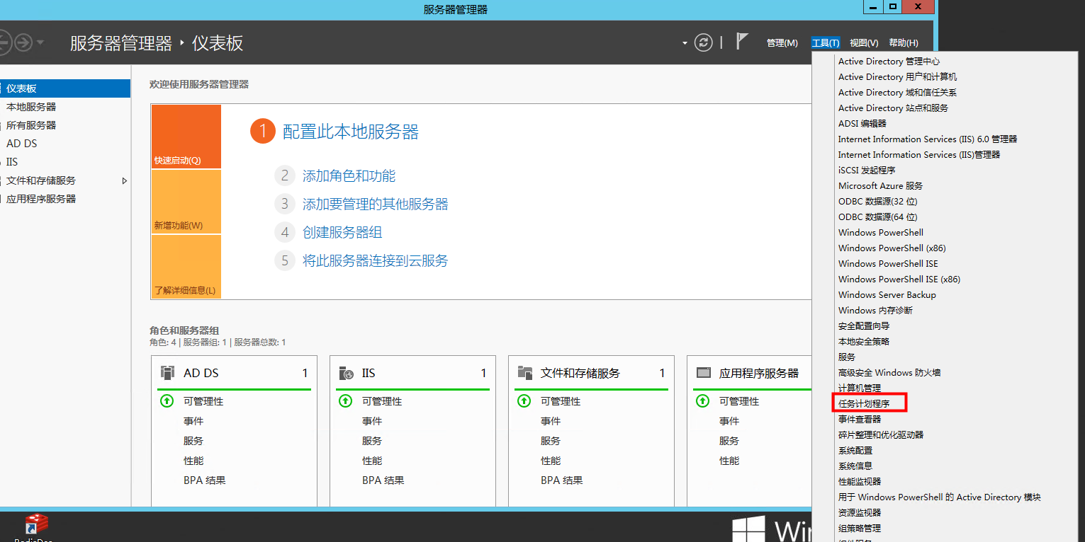Viewport: 1085px width, 542px height.
Task: Click 创建服务器组 link
Action: tap(342, 233)
